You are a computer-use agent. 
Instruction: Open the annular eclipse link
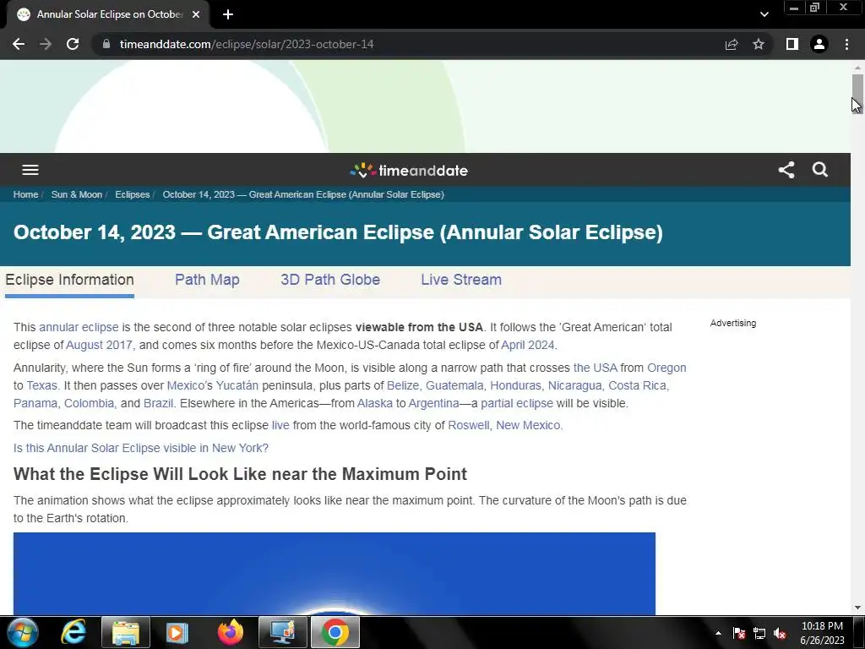[79, 327]
